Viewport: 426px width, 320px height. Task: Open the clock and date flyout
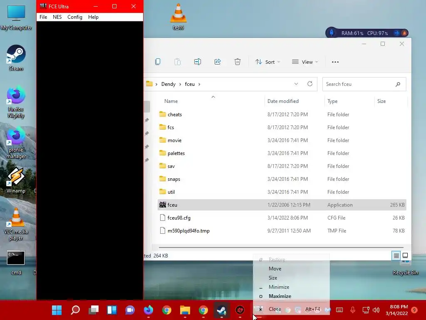pos(396,310)
